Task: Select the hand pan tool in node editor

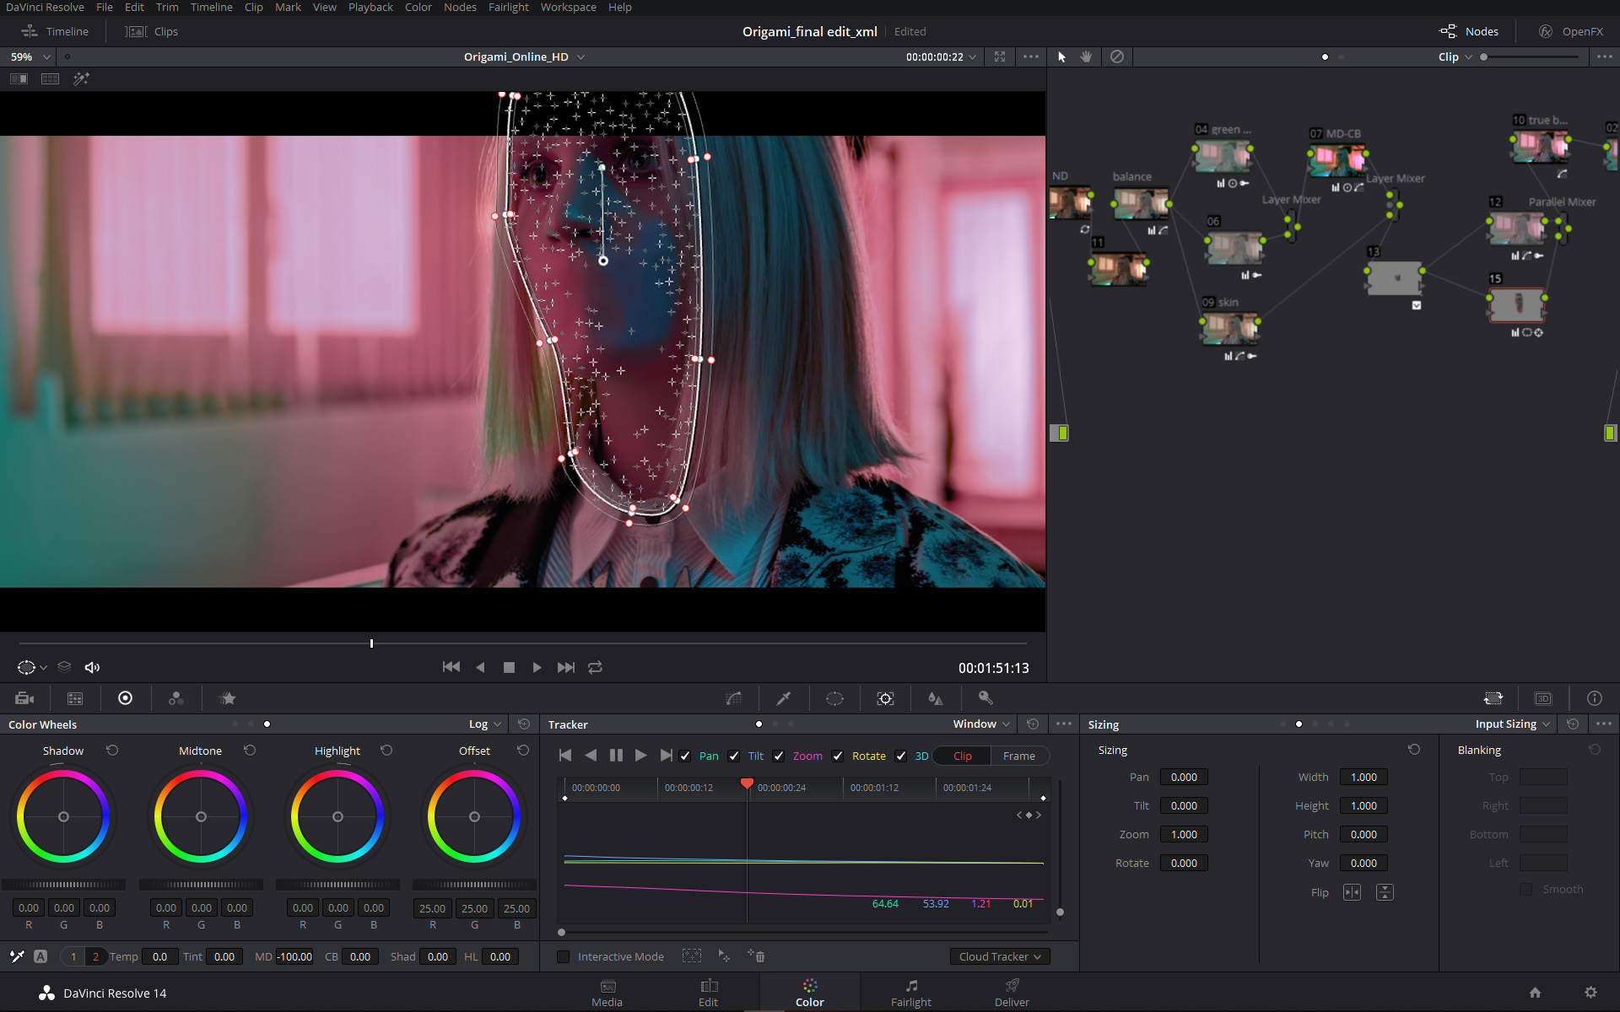Action: pyautogui.click(x=1086, y=57)
